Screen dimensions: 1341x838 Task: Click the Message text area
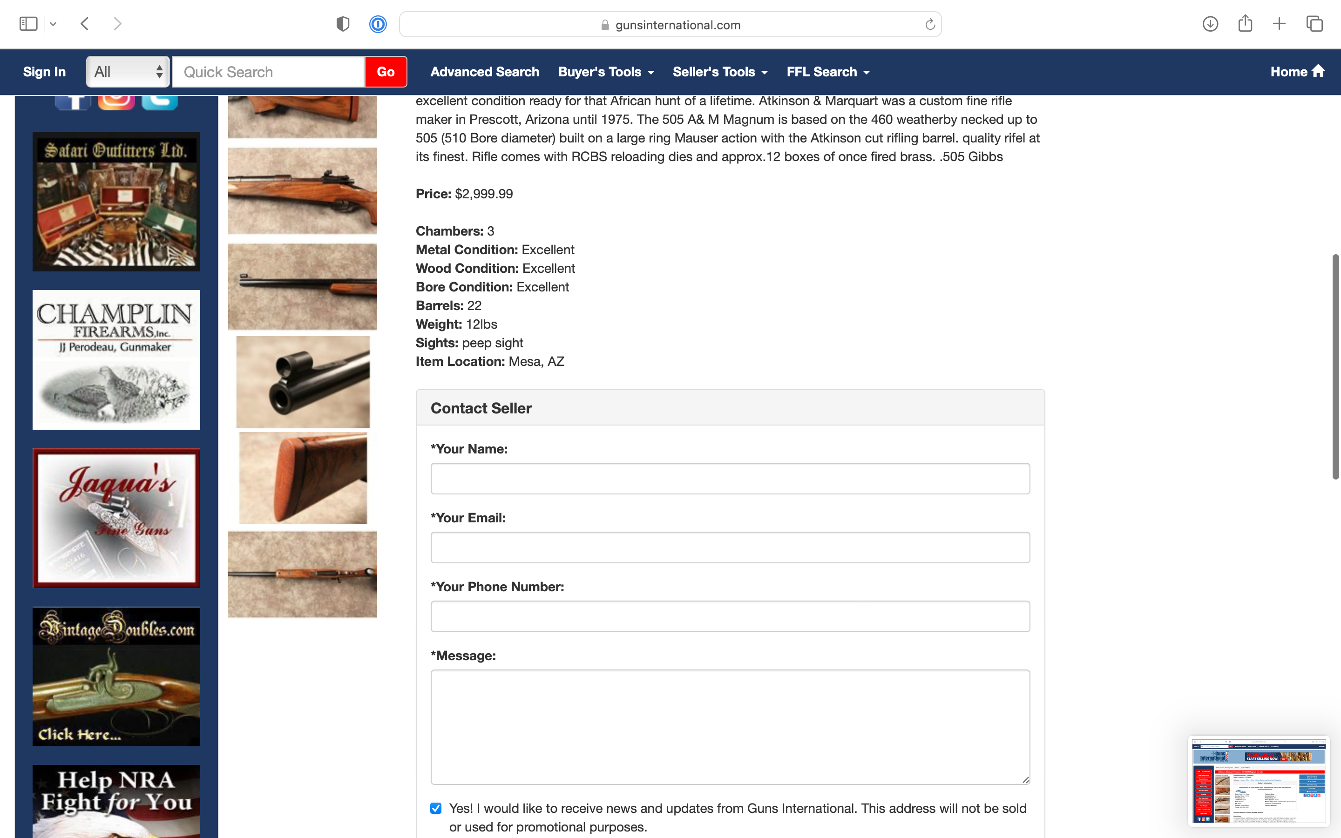click(730, 727)
